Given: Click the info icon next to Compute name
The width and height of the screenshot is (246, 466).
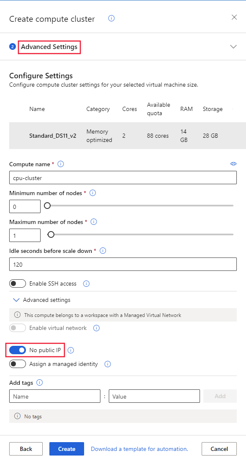Looking at the screenshot, I should [61, 164].
